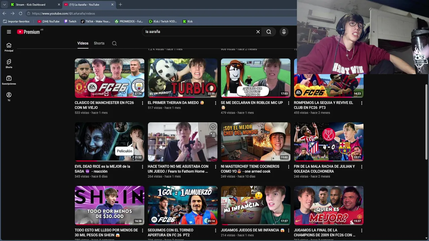
Task: Play the TURBIO therian thumbnail
Action: tap(183, 78)
